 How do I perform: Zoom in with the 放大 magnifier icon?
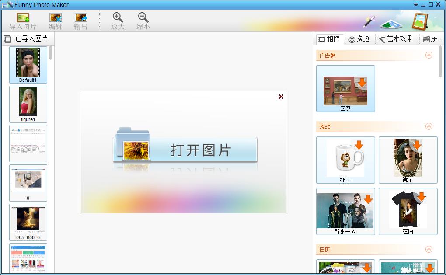coord(117,20)
